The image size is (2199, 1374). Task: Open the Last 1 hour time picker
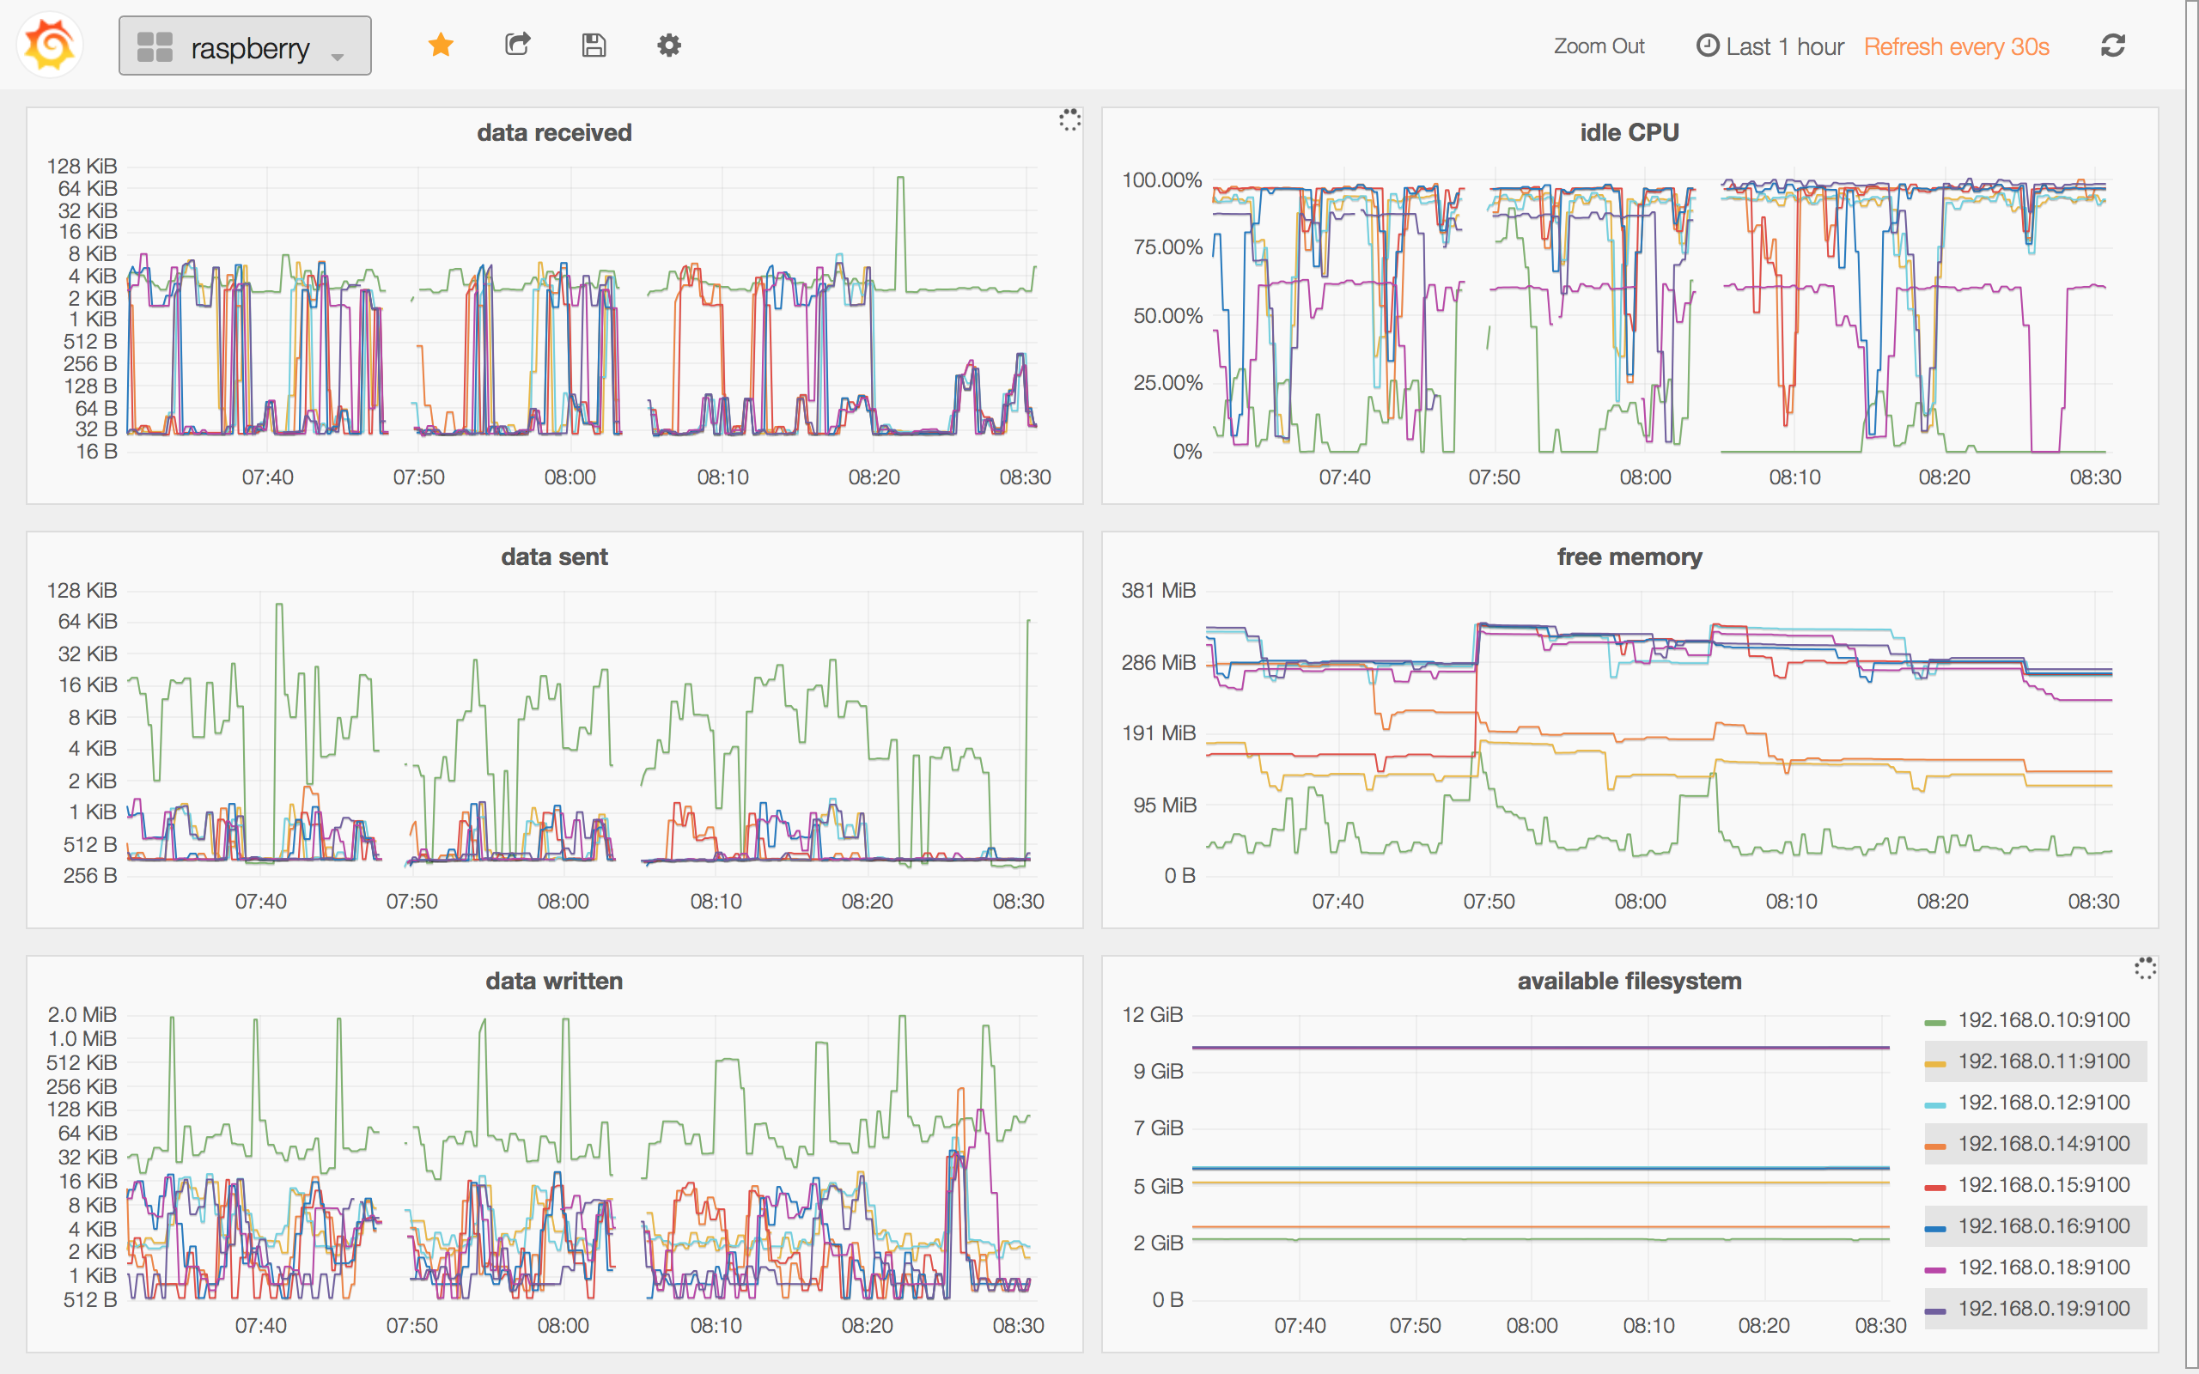coord(1784,46)
